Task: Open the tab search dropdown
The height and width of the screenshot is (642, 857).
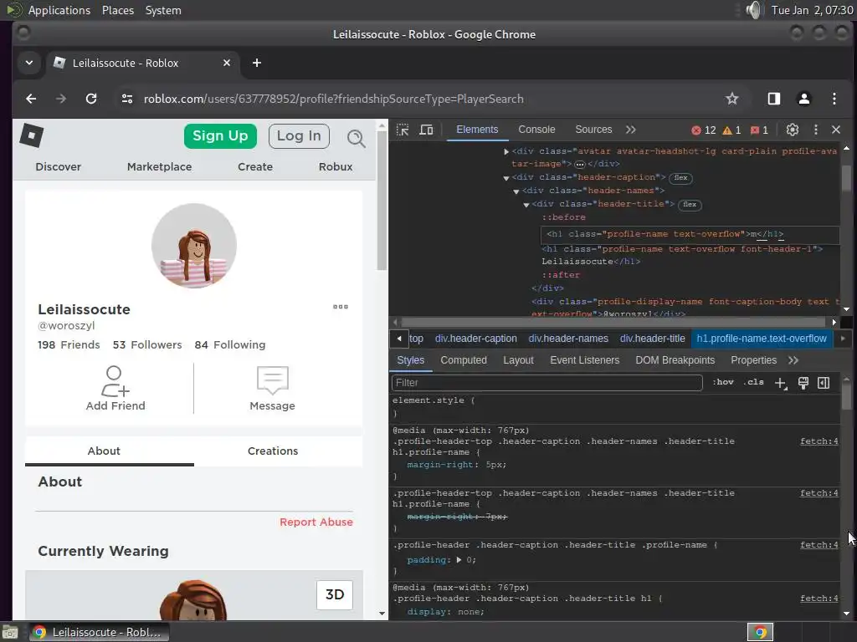Action: 29,63
